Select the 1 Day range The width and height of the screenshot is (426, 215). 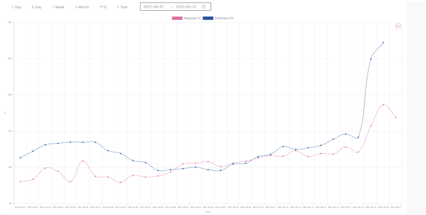(17, 7)
